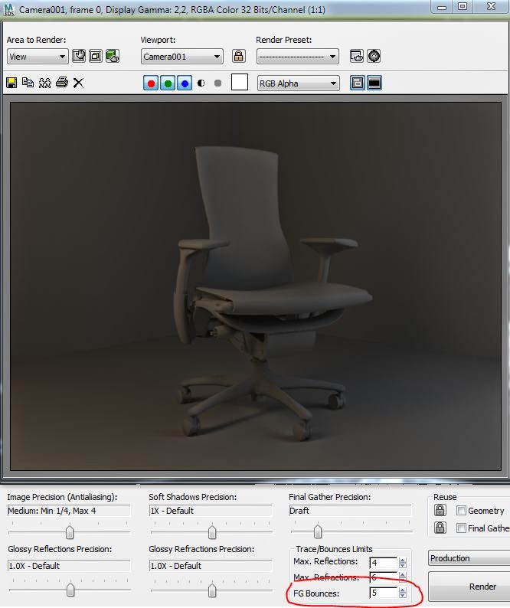Click the Max. Refractions value field

tap(384, 577)
